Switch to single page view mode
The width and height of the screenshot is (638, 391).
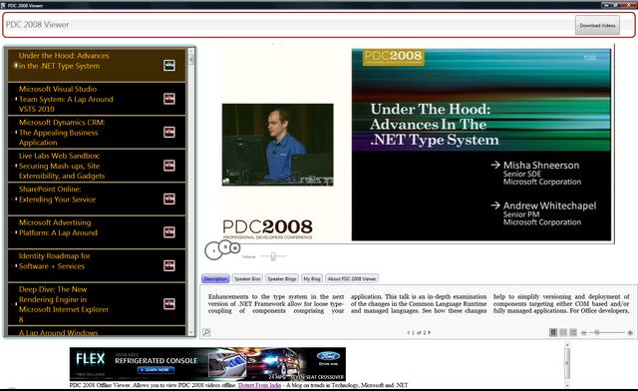pyautogui.click(x=553, y=333)
